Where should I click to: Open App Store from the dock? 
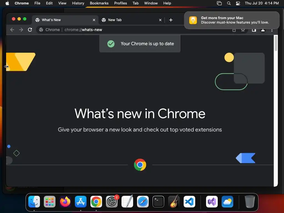(x=81, y=202)
